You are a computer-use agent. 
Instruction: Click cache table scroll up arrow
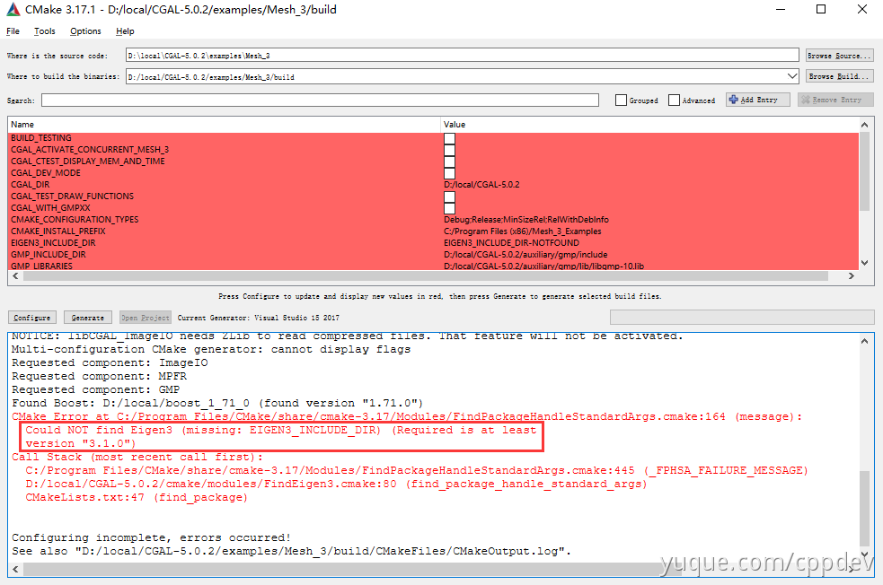(864, 125)
